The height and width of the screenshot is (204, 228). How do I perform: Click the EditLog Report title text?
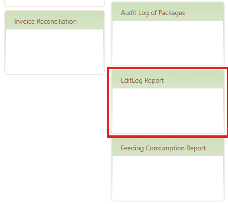tap(142, 81)
